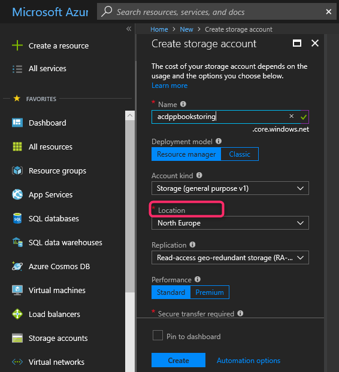Open Azure Cosmos DB from favorites
Viewport: 339px width, 372px height.
pyautogui.click(x=59, y=266)
